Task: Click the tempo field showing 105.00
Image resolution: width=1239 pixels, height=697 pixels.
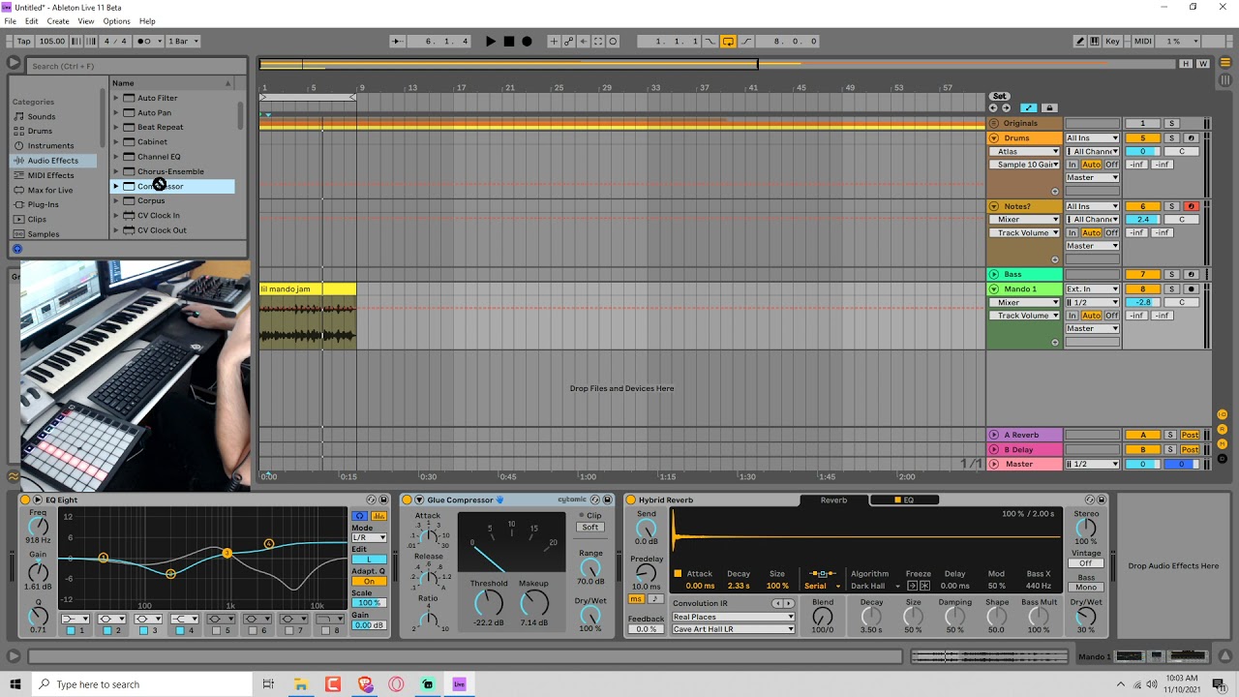Action: tap(52, 42)
